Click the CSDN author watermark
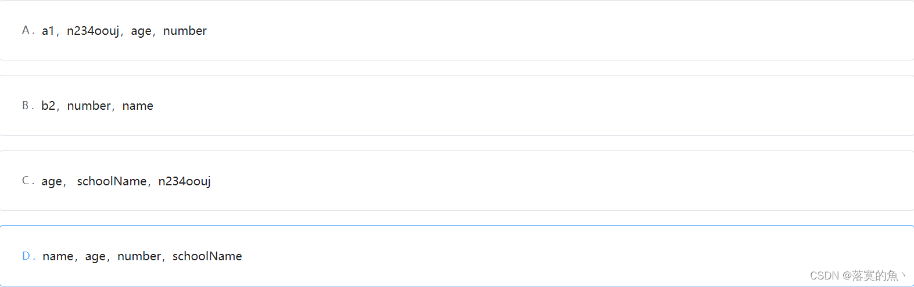914x287 pixels. point(858,275)
